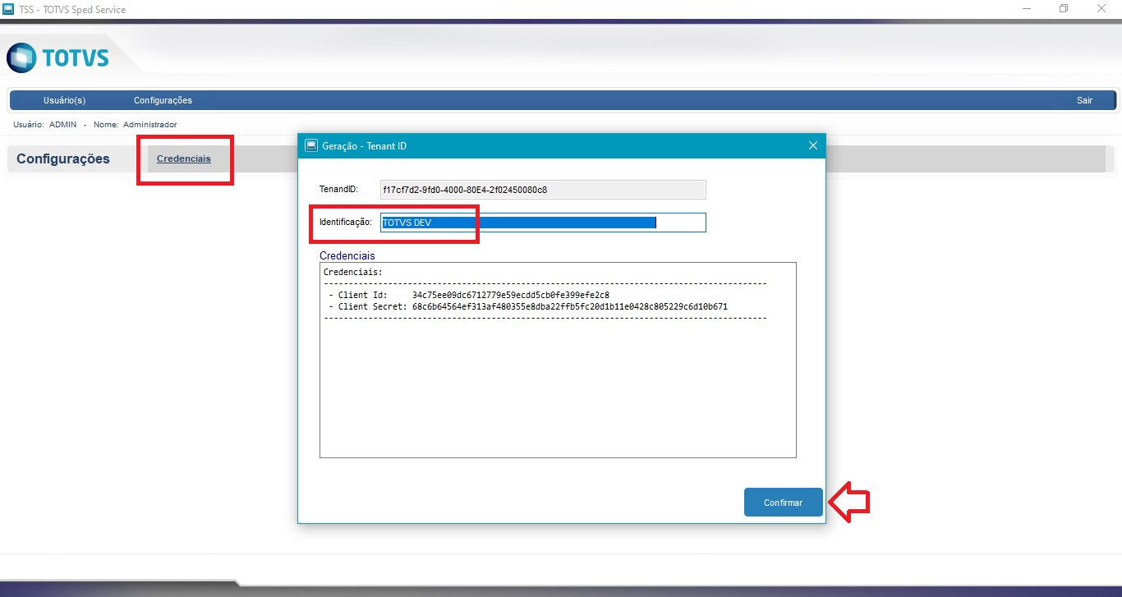Click the TOTVS logo

[x=57, y=57]
